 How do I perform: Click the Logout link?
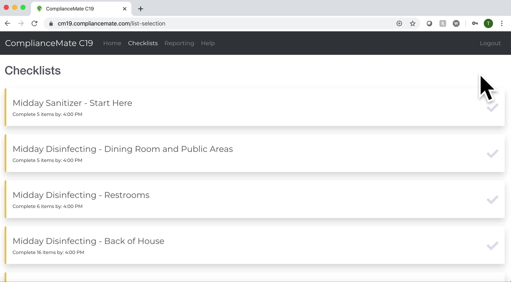click(490, 43)
